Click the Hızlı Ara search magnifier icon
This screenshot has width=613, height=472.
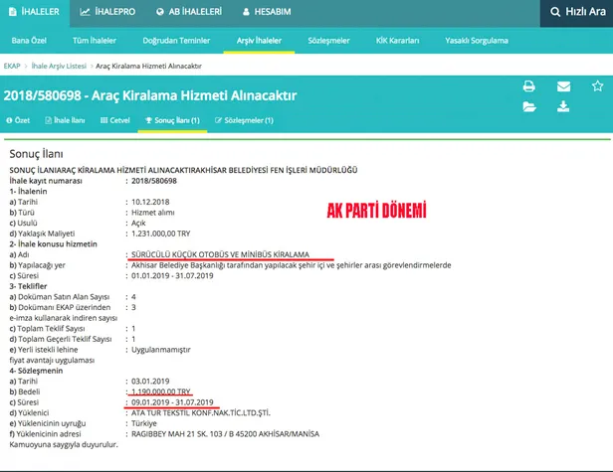(x=554, y=12)
